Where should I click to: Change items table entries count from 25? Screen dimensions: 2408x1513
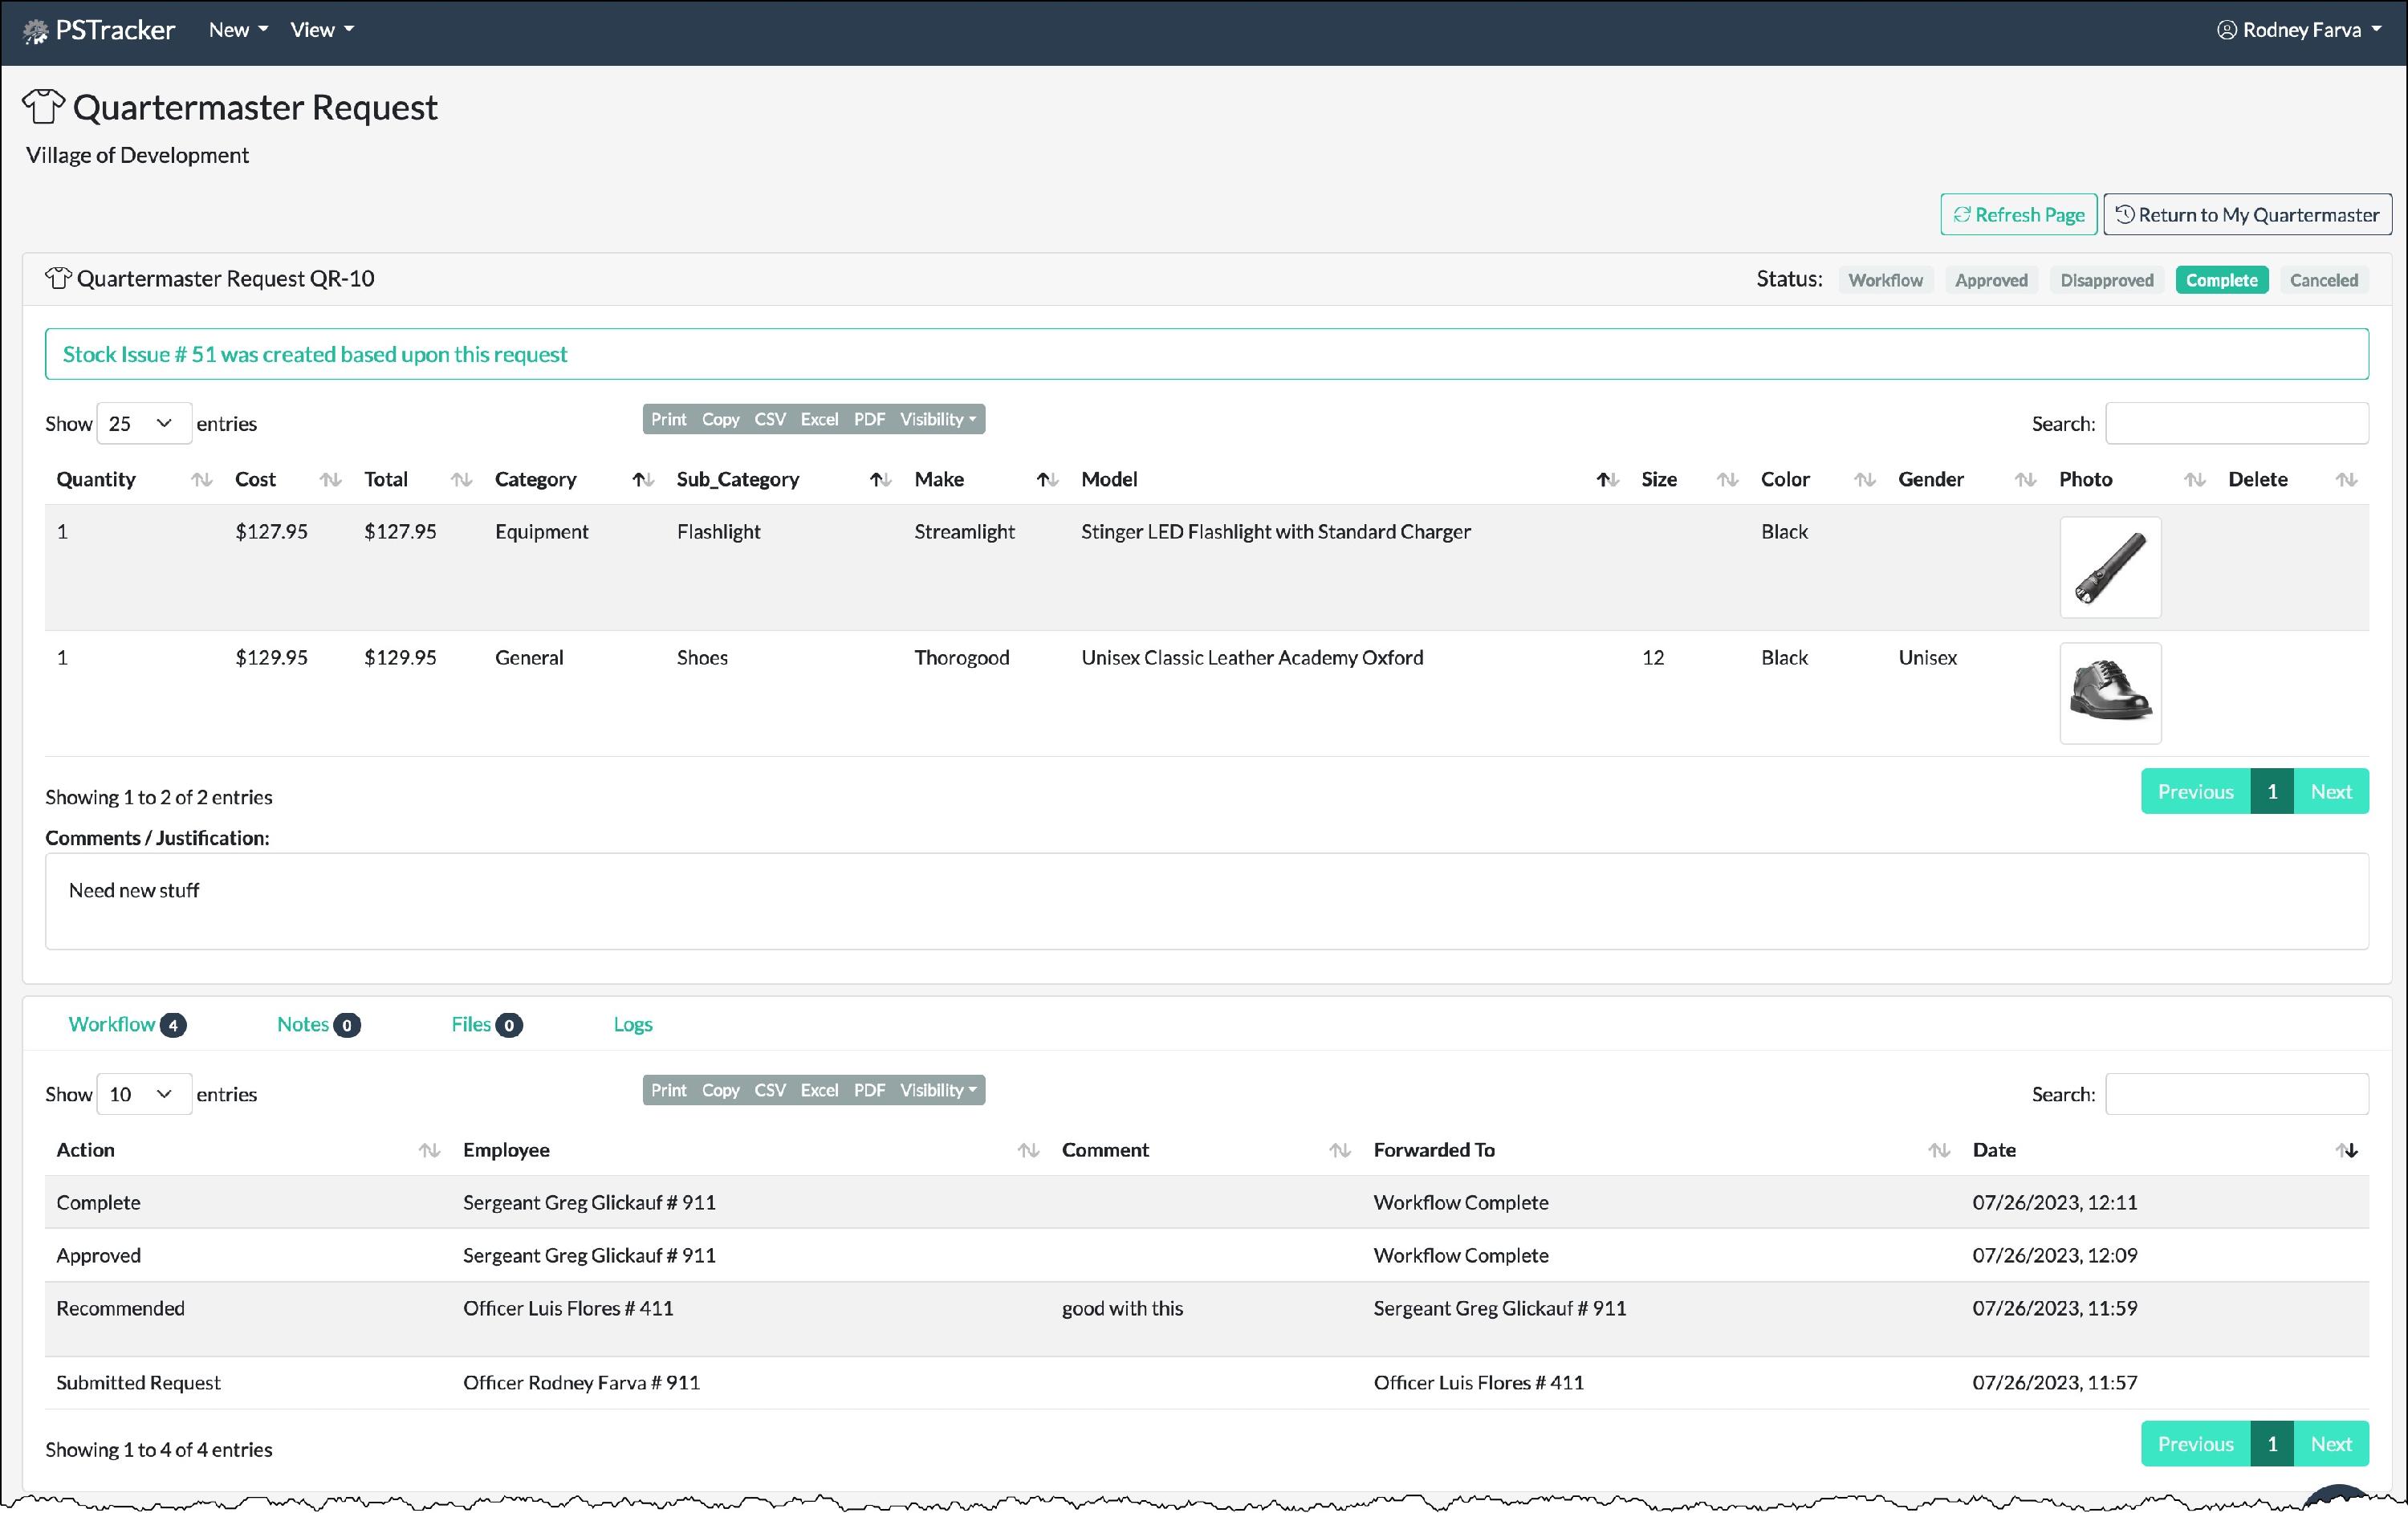tap(143, 424)
